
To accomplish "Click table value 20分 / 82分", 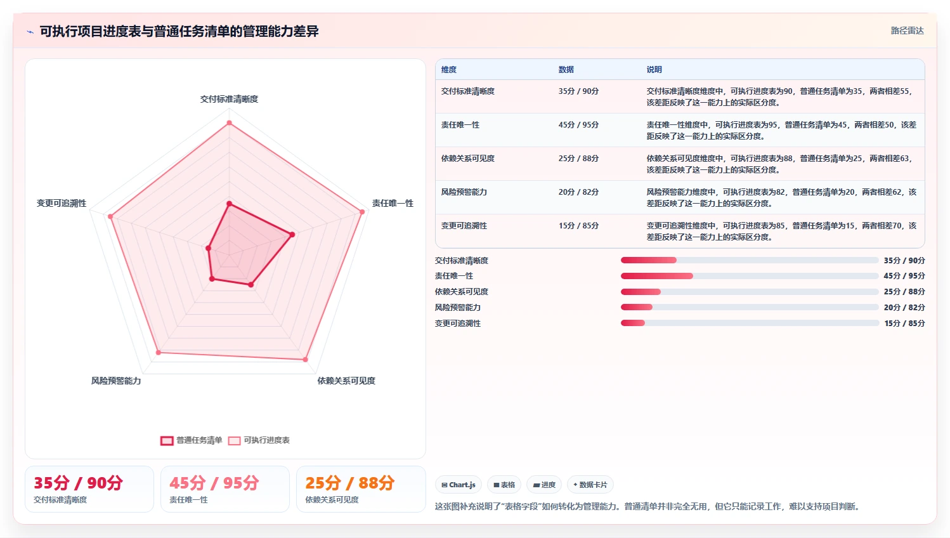I will click(x=578, y=192).
